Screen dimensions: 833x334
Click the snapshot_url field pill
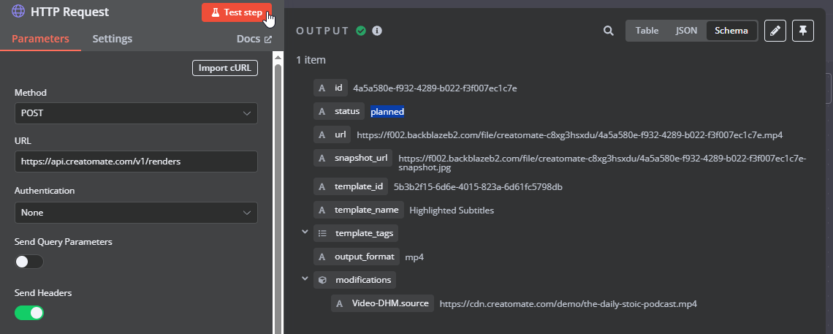(353, 159)
